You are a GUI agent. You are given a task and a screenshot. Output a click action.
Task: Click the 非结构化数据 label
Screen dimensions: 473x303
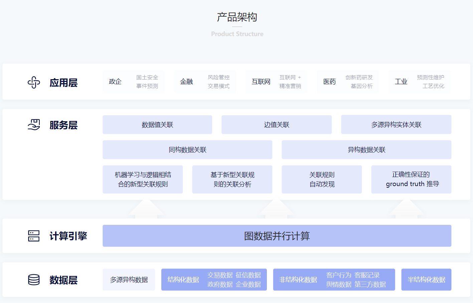298,280
